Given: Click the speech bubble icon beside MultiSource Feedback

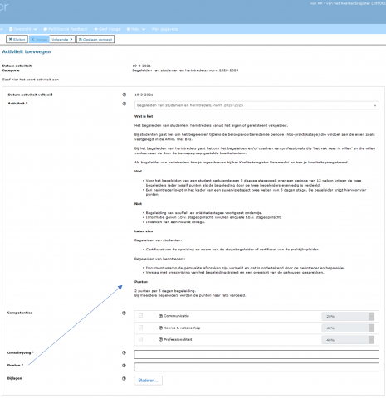Looking at the screenshot, I should [x=46, y=29].
